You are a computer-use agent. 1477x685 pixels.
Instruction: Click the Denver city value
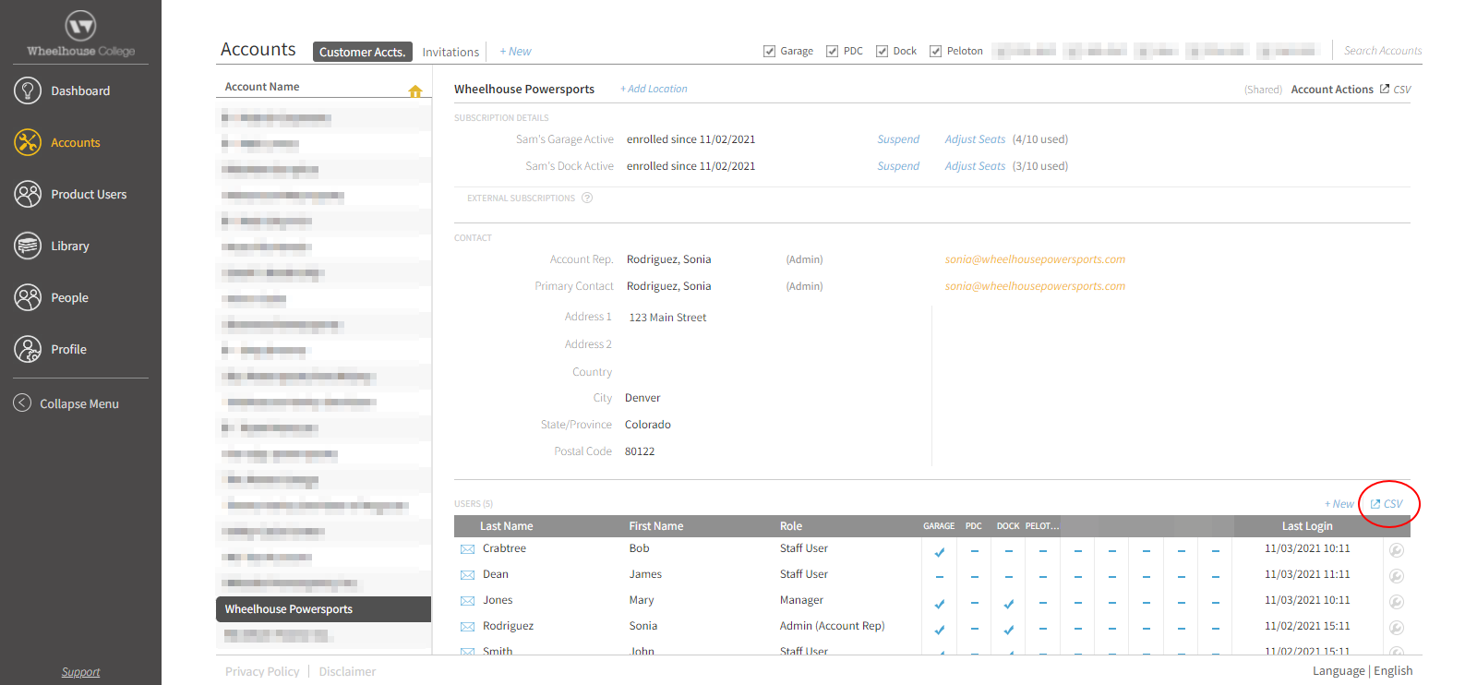642,398
